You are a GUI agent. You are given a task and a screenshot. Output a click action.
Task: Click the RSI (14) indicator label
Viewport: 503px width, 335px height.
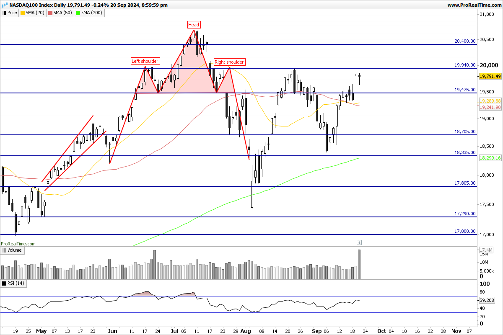coord(13,283)
